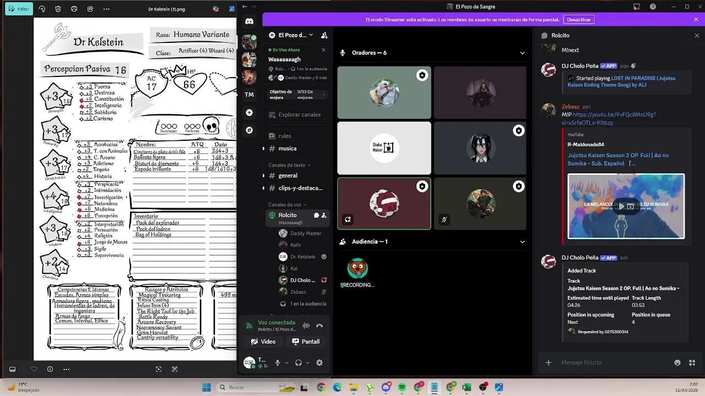Close the En Vivo Ahora stage banner
The height and width of the screenshot is (396, 705).
point(323,50)
